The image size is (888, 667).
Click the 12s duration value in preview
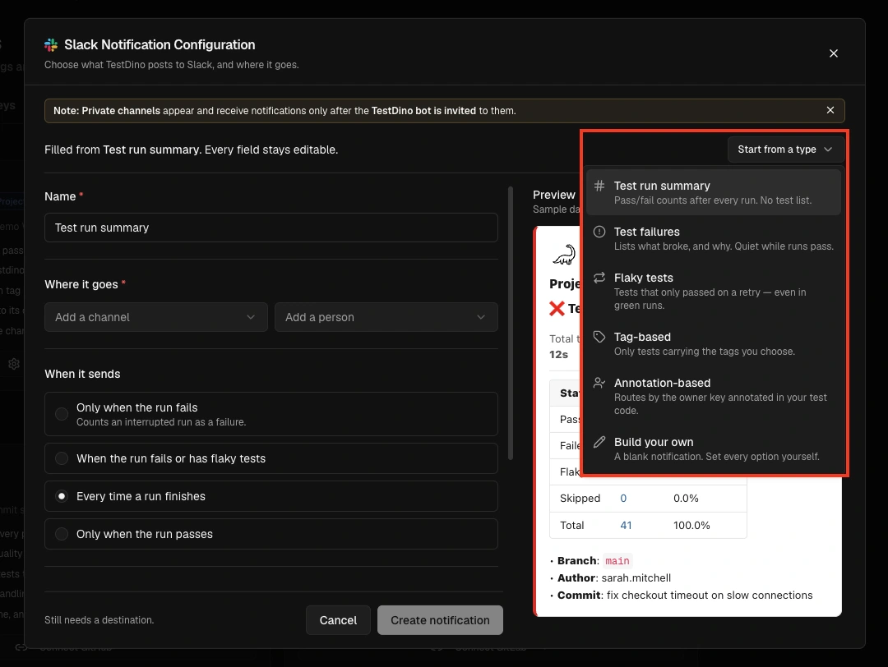coord(558,354)
